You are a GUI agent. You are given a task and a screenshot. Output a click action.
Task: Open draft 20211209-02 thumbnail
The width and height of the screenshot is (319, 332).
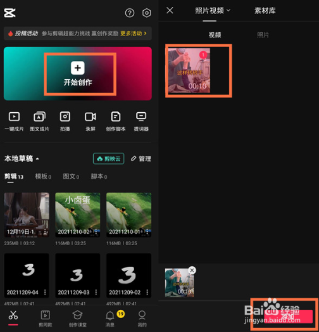[129, 276]
